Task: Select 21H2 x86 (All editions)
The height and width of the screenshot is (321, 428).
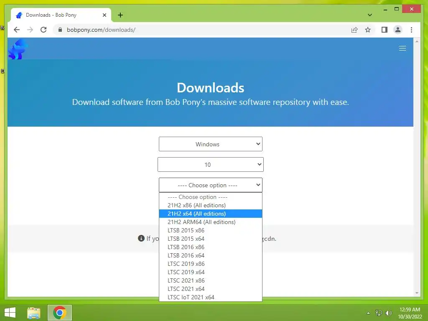Action: click(x=211, y=205)
